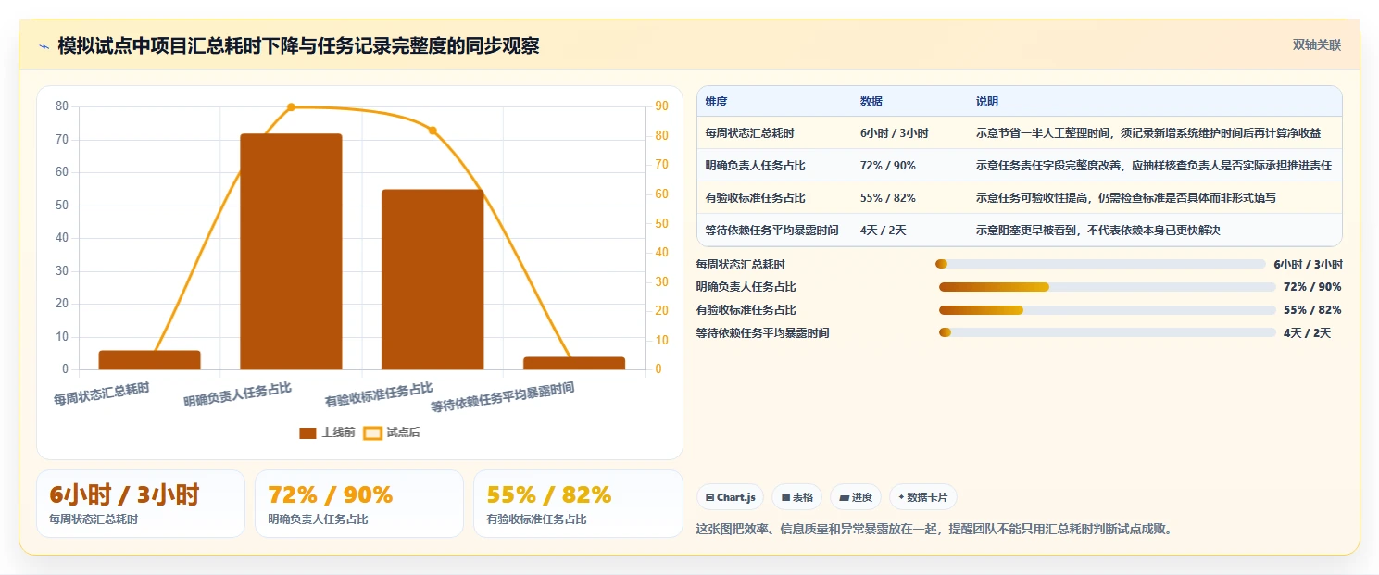Click the line point at value 90
The width and height of the screenshot is (1379, 575).
point(291,107)
